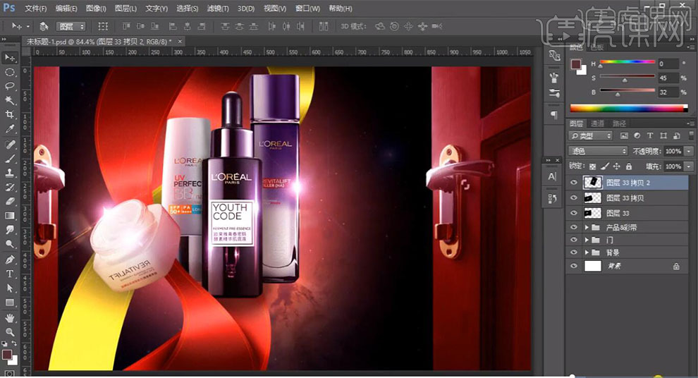
Task: Select the Path Selection tool
Action: coord(9,288)
